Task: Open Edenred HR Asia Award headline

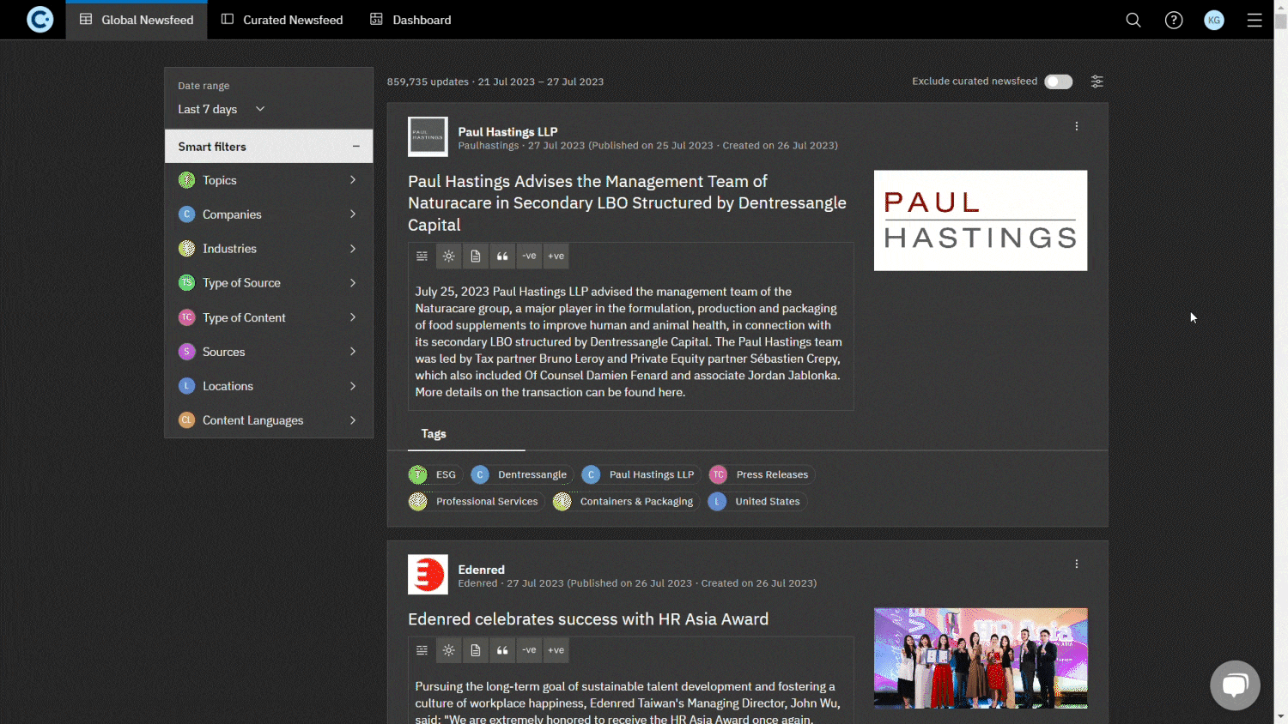Action: click(x=588, y=619)
